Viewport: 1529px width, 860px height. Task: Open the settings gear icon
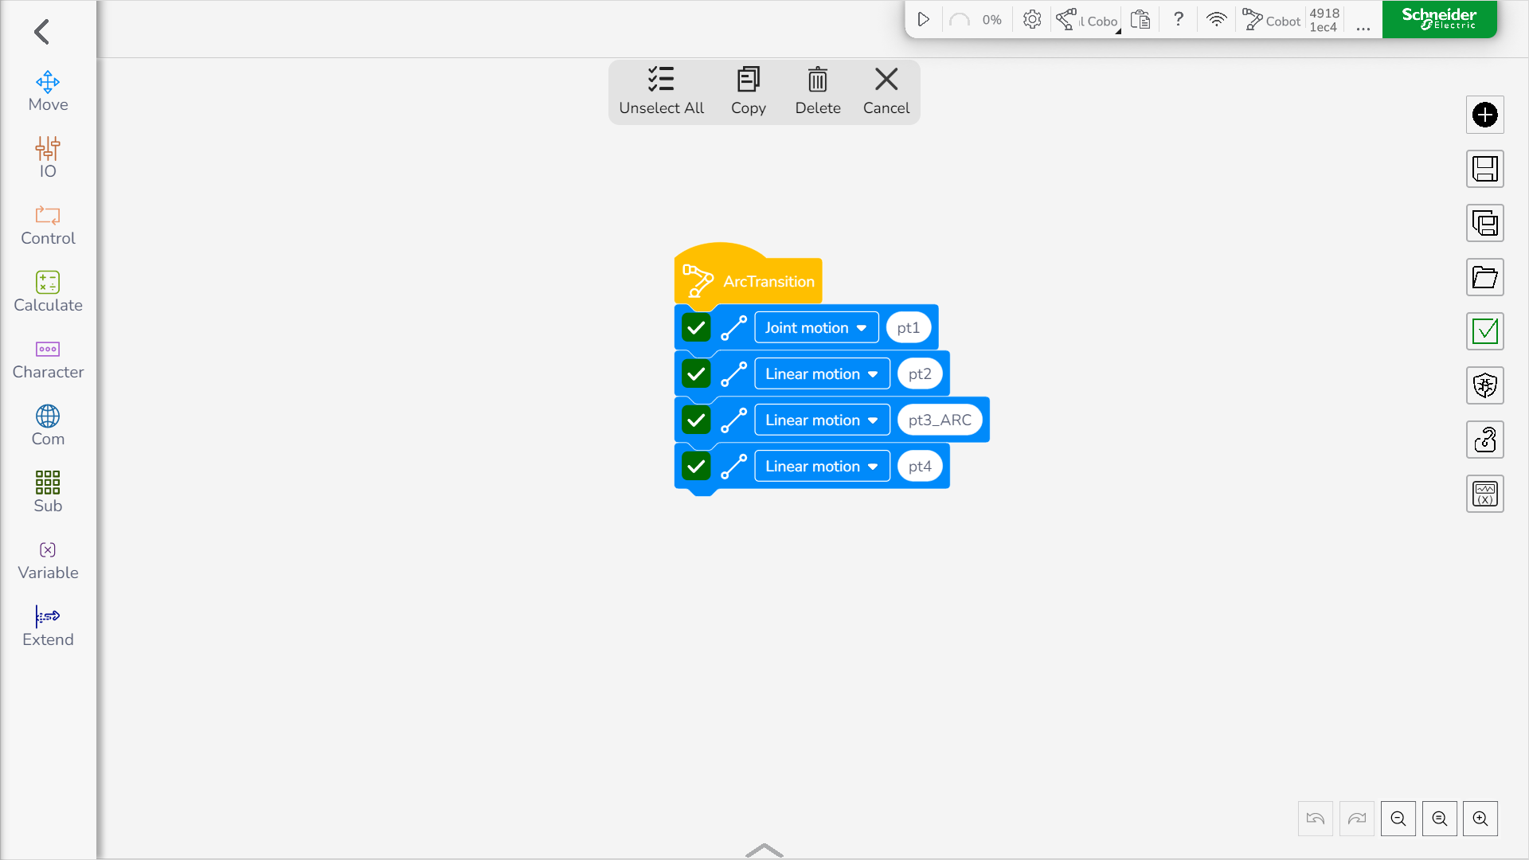1031,19
